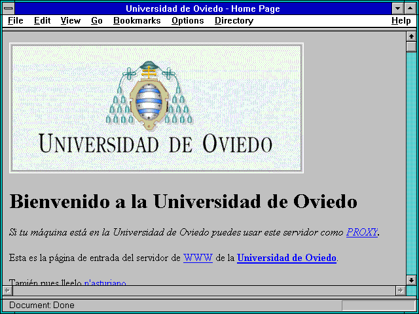Viewport: 419px width, 314px height.
Task: Open the File menu
Action: point(16,21)
